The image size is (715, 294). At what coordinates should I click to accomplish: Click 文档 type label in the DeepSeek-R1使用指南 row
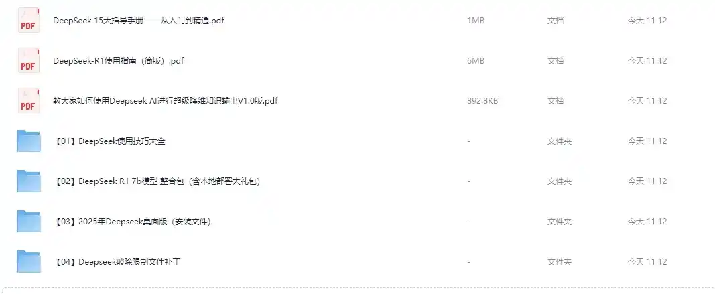click(556, 61)
